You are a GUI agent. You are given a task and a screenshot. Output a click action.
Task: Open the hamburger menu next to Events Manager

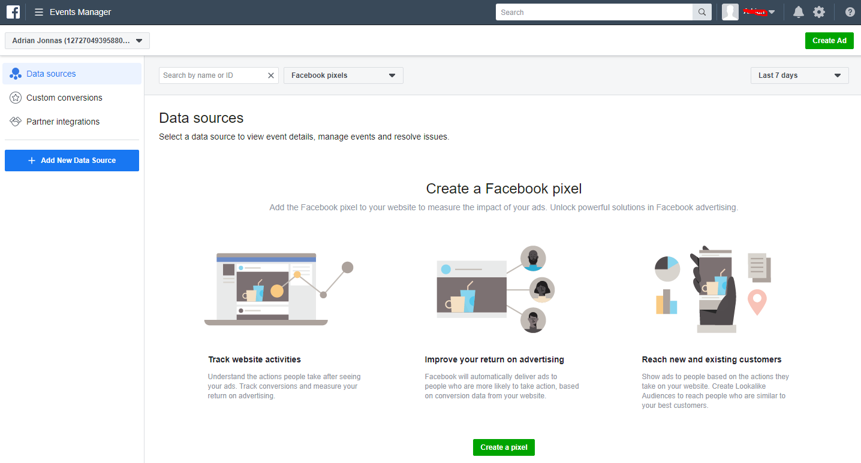click(39, 12)
